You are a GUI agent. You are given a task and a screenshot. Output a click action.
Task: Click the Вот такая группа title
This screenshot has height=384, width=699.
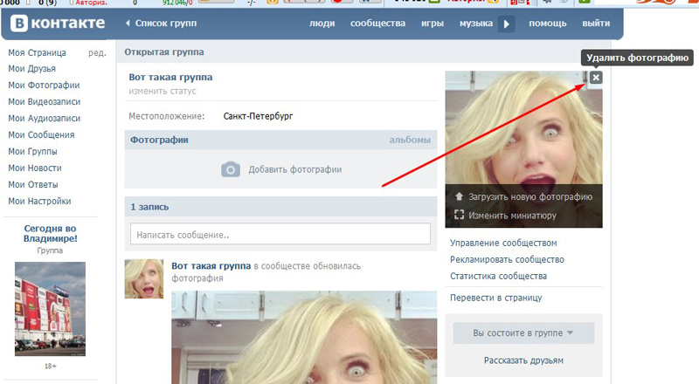click(170, 77)
